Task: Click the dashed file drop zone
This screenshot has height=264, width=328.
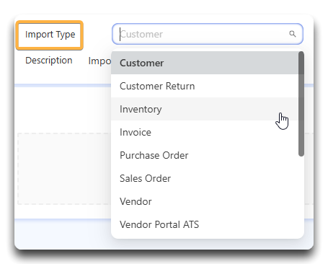Action: (64, 169)
